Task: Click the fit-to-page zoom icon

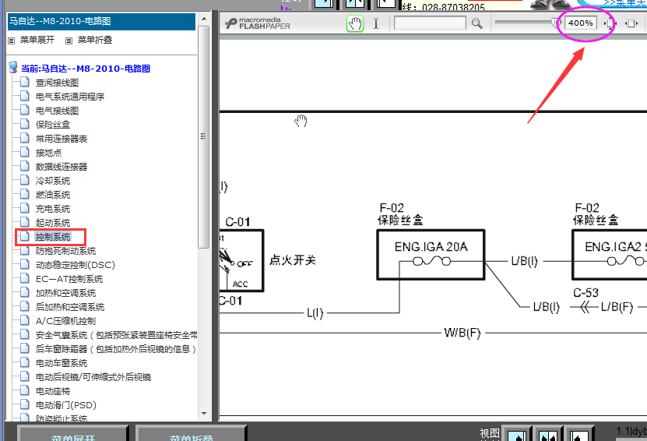Action: (610, 23)
